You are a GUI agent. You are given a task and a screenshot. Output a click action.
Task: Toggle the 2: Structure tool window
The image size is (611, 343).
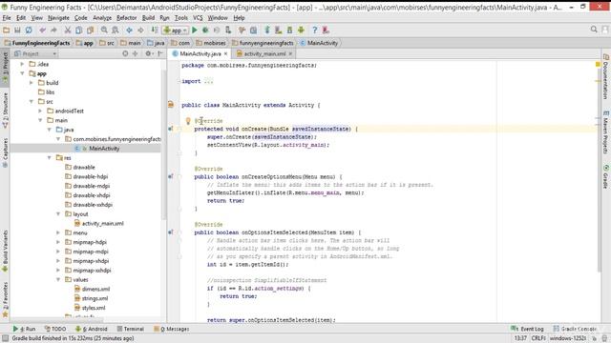[x=5, y=111]
